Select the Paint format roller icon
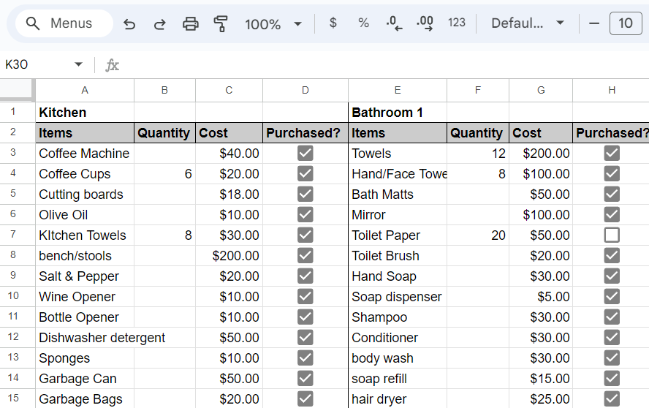Image resolution: width=649 pixels, height=408 pixels. tap(221, 24)
